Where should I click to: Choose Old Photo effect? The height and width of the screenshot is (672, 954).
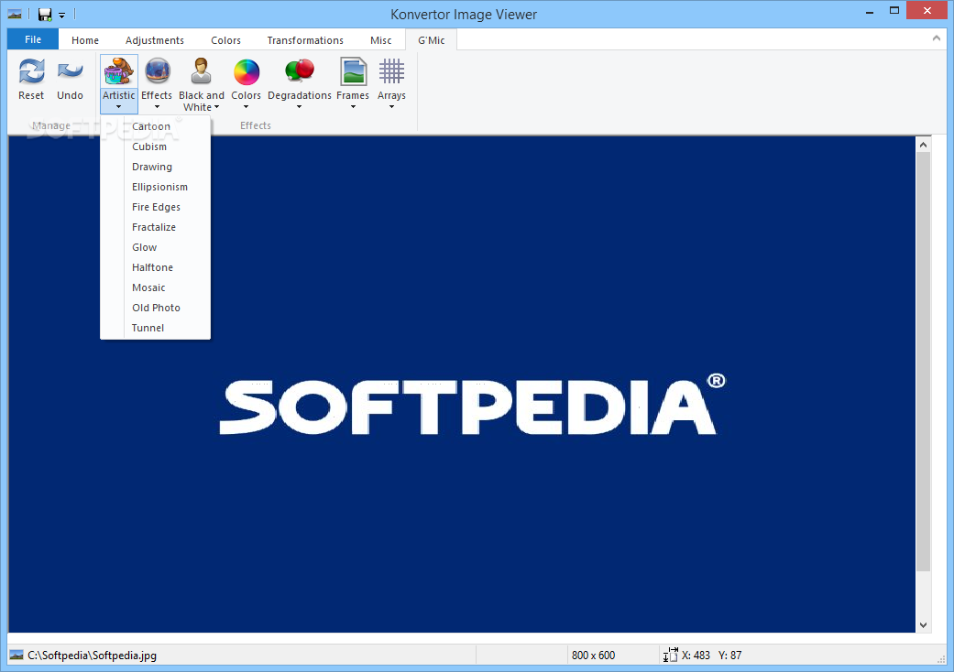click(x=155, y=308)
